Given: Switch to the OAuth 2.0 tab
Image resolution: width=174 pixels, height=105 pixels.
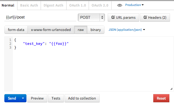Looking at the screenshot, I should pos(100,5).
